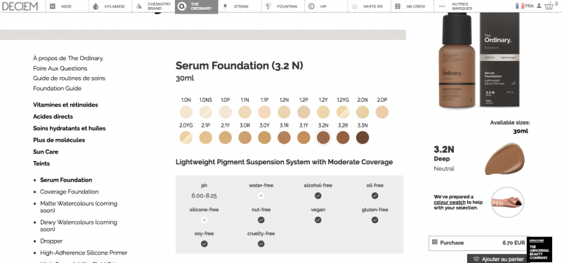Open Guide de routines de soins

(x=69, y=79)
